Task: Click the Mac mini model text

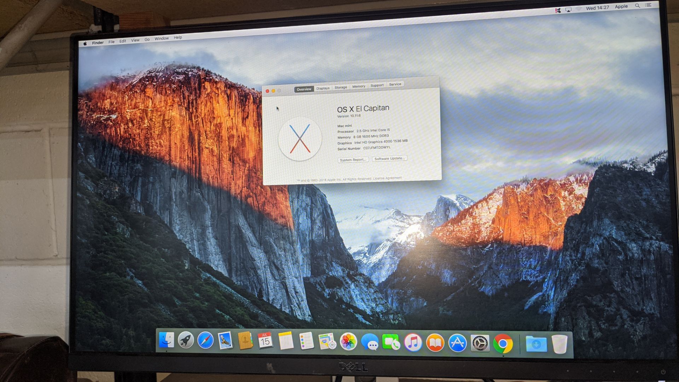Action: (344, 126)
